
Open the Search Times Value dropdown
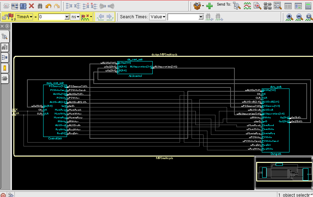pos(158,17)
